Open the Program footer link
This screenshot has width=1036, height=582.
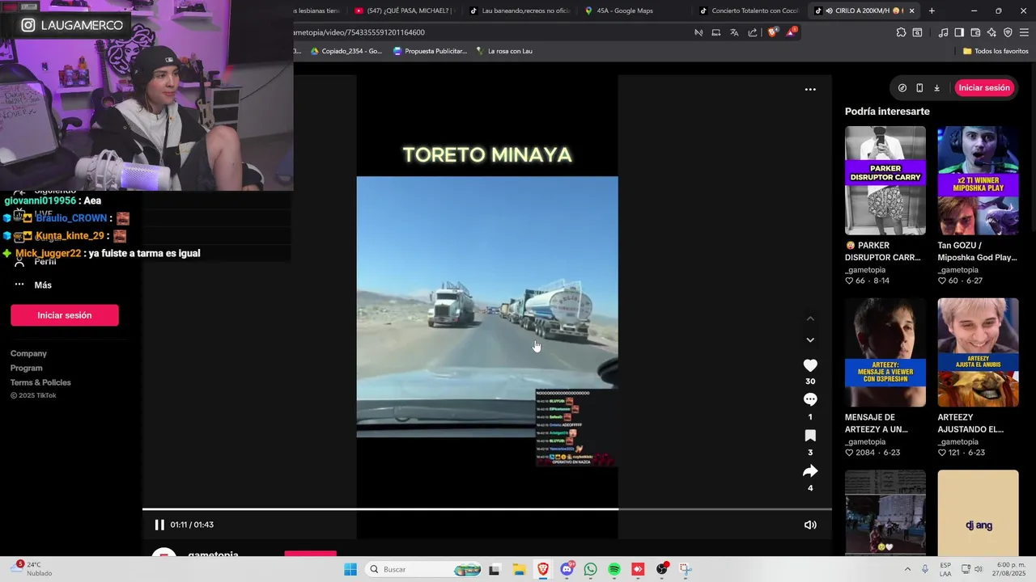point(27,368)
